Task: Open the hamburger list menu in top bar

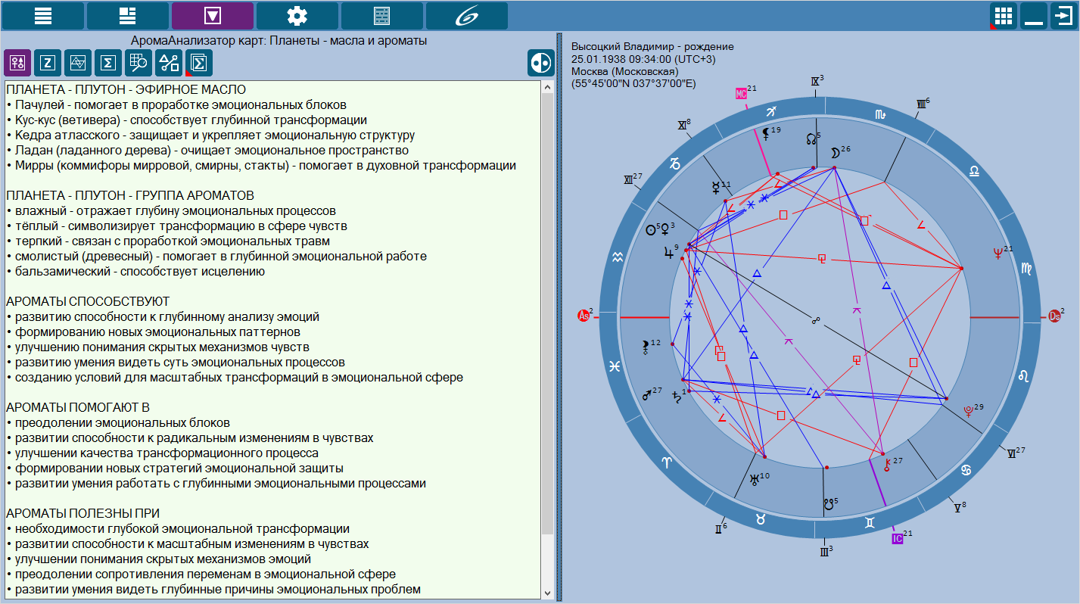Action: tap(43, 16)
